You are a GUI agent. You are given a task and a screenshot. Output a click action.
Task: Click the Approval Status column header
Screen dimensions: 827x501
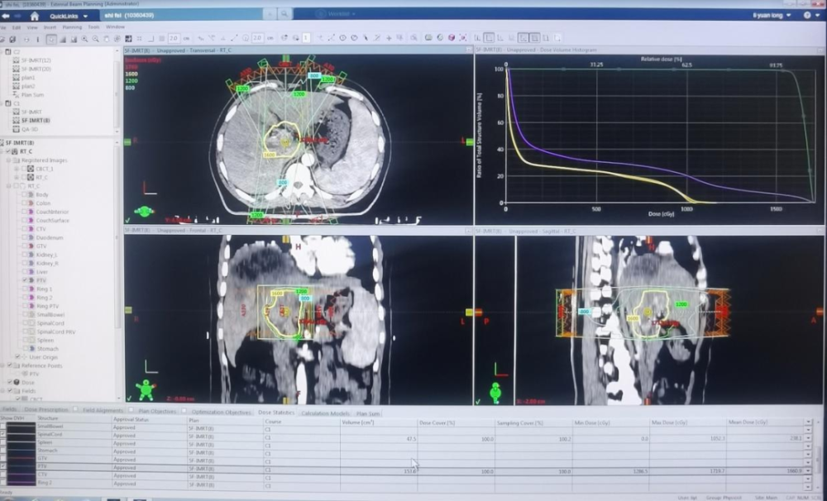150,419
